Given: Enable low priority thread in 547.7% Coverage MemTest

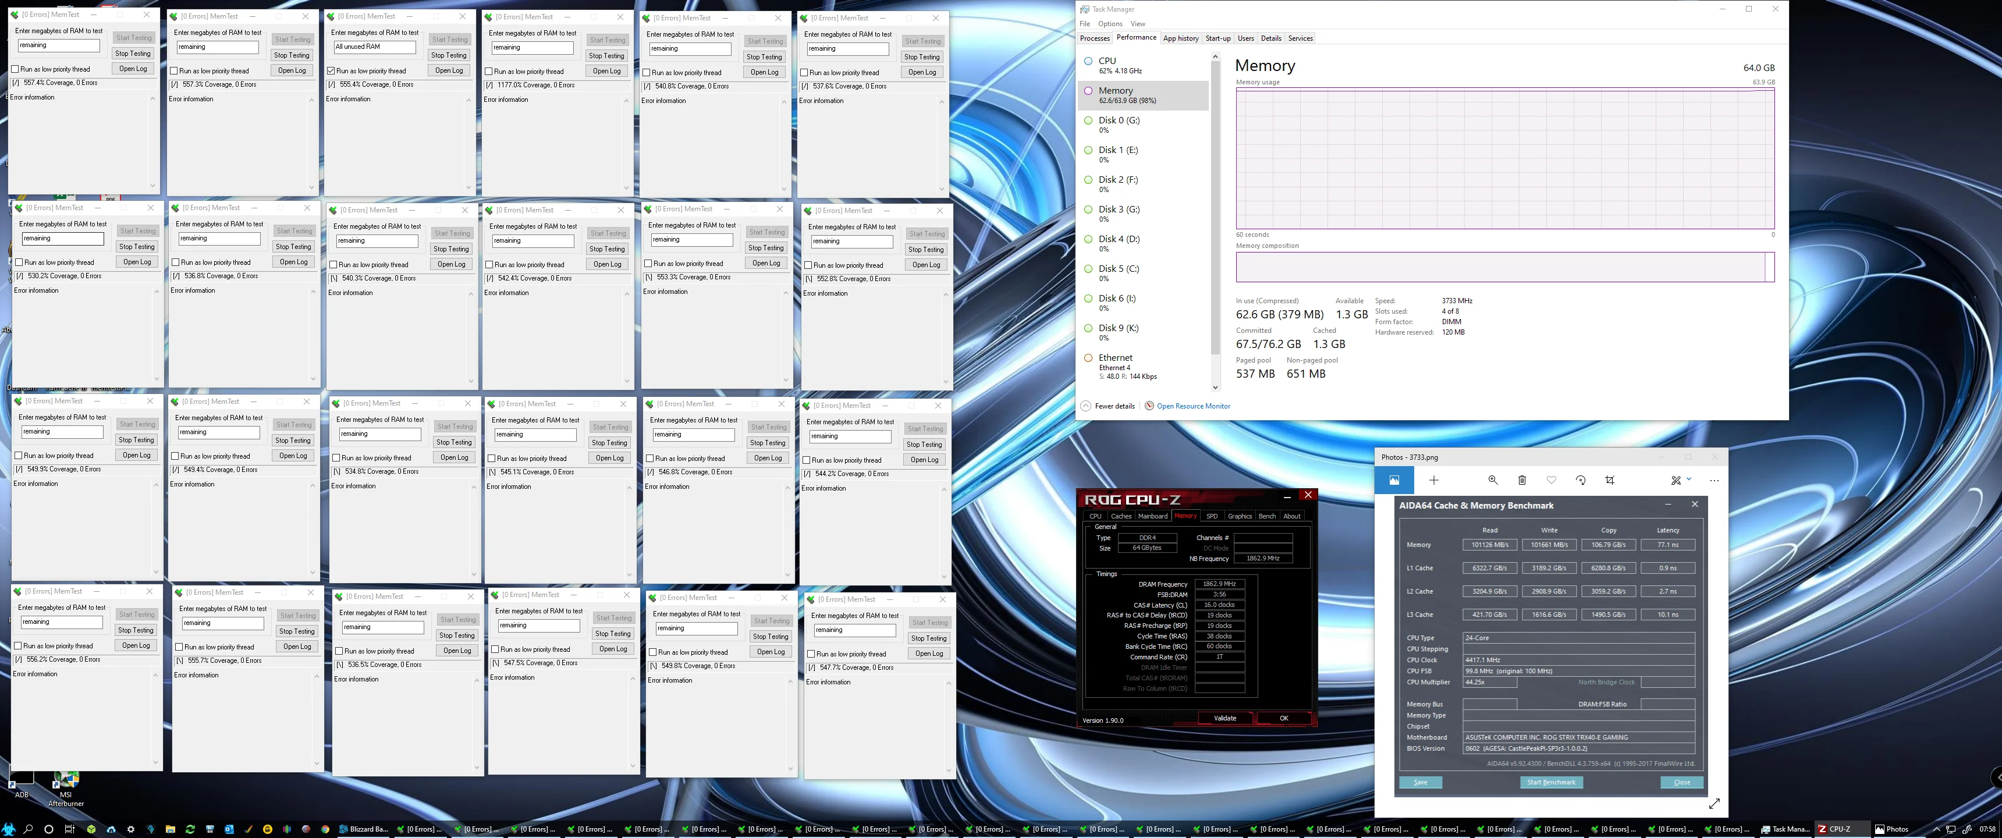Looking at the screenshot, I should [x=811, y=655].
